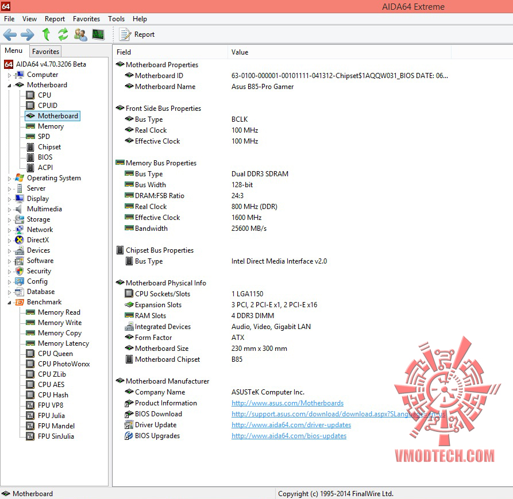Viewport: 513px width, 499px height.
Task: Open the Favorites menu
Action: point(86,19)
